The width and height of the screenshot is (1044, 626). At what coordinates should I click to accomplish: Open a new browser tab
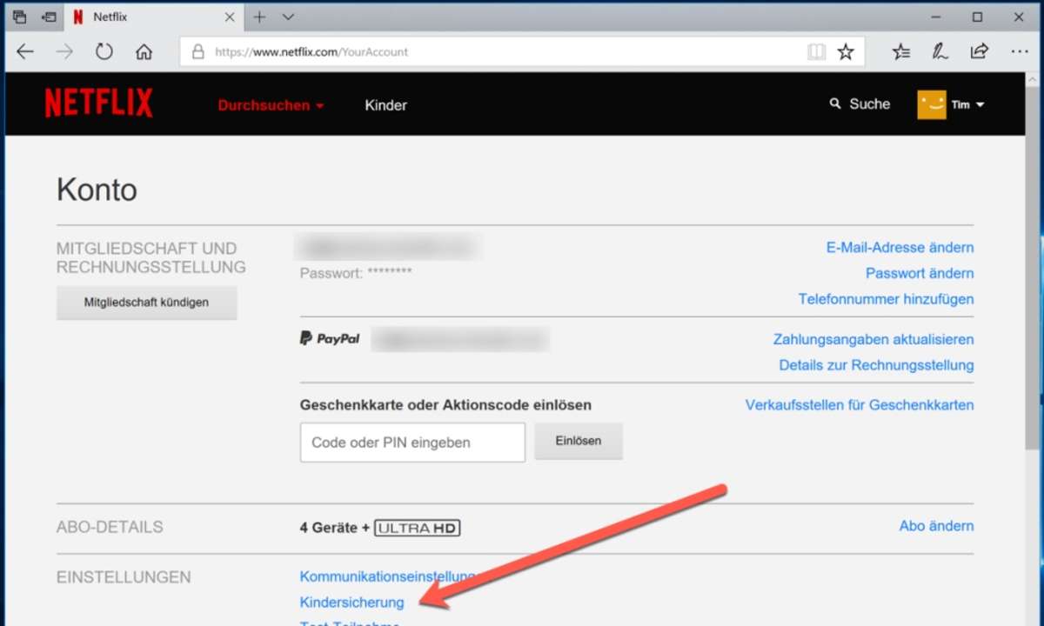coord(259,17)
